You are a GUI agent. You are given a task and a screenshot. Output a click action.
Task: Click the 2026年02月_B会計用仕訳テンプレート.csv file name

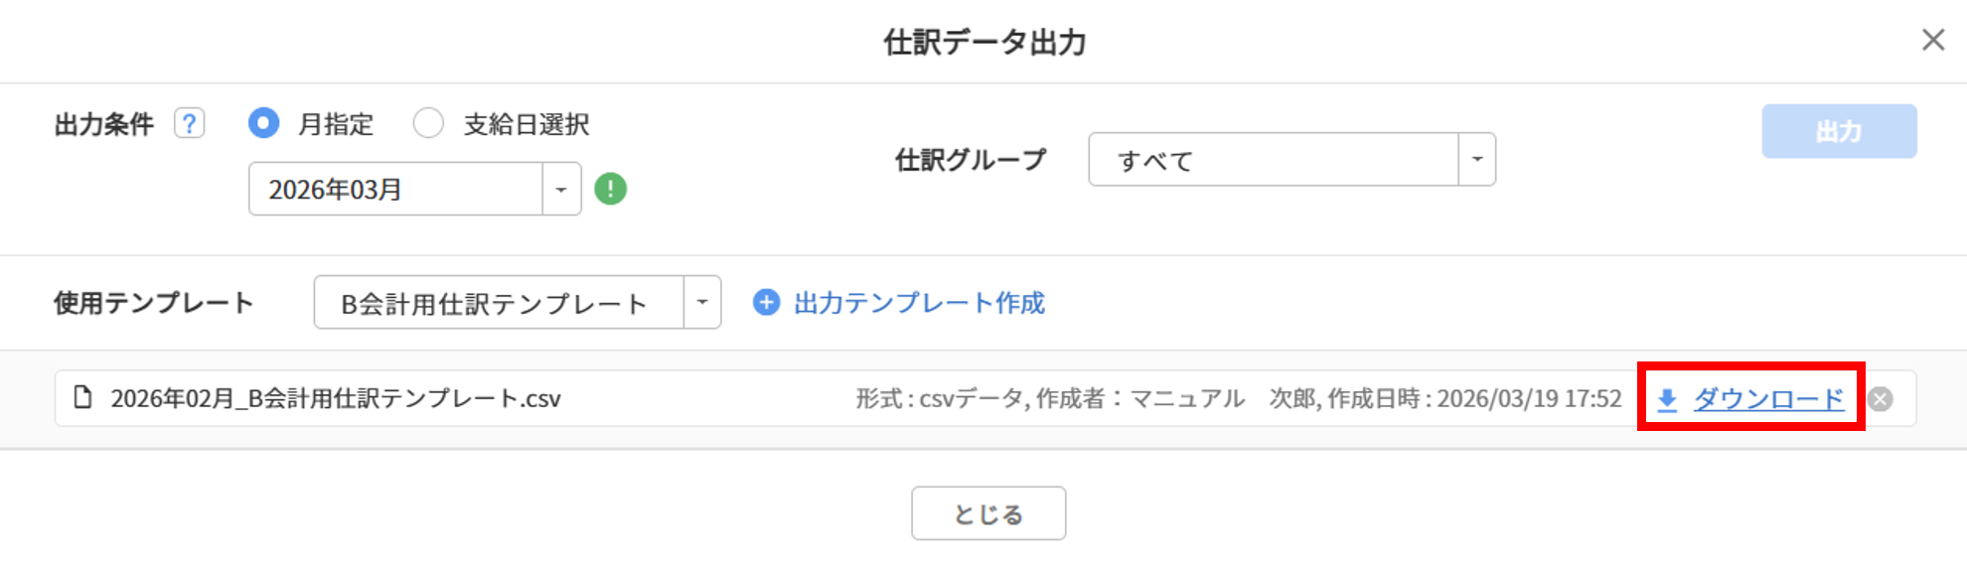click(336, 398)
